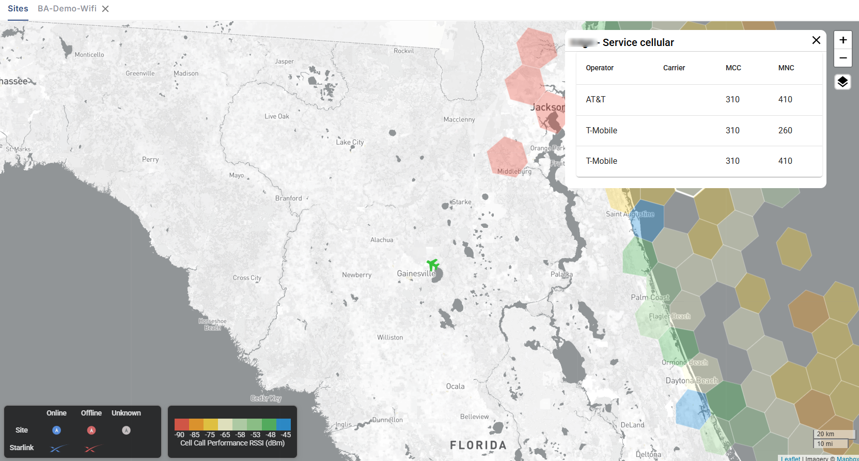Click the unknown Site legend icon
Screen dimensions: 859x461
tap(126, 430)
